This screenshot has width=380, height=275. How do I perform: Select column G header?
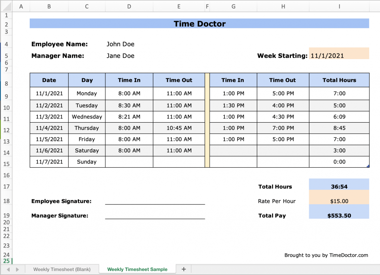[x=233, y=6]
